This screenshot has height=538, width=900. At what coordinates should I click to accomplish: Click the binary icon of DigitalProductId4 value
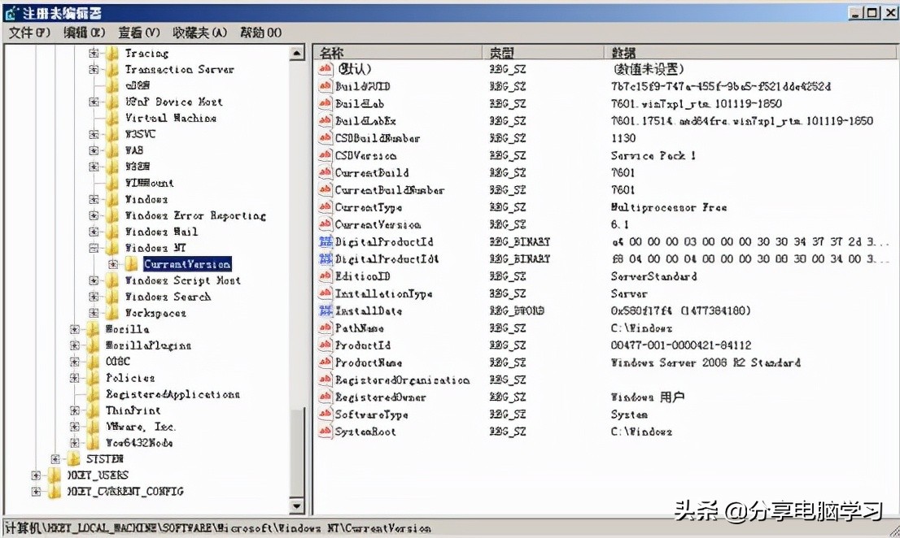point(325,259)
